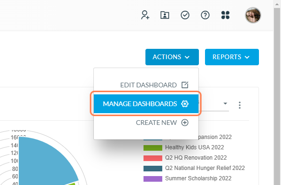Select Create New menu item
This screenshot has width=281, height=185.
pos(146,123)
